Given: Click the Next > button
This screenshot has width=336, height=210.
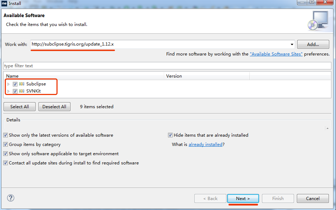Looking at the screenshot, I should click(x=243, y=198).
